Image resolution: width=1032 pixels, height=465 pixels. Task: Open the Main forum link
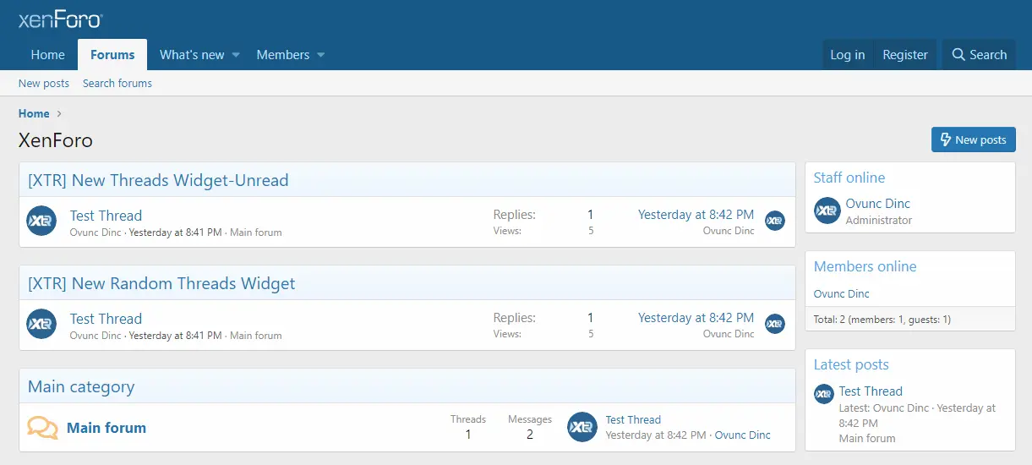(x=106, y=428)
